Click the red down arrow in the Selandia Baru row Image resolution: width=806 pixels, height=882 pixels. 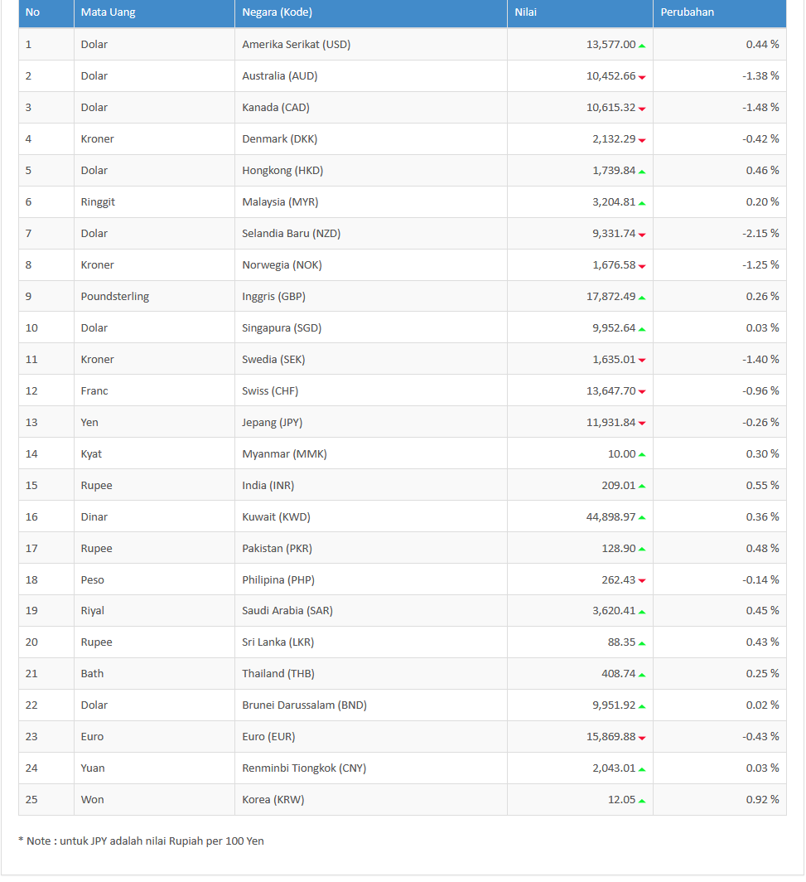click(642, 235)
